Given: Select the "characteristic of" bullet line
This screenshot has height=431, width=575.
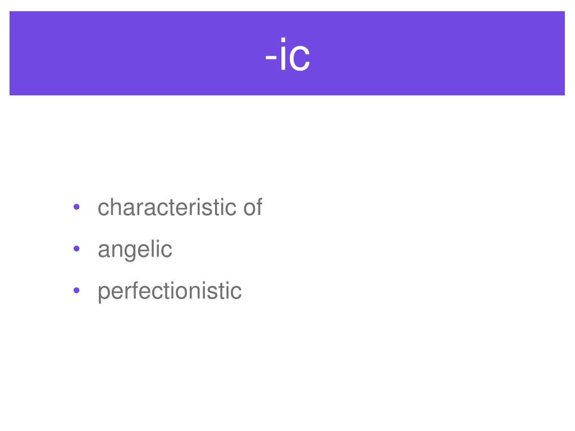Looking at the screenshot, I should click(x=180, y=208).
